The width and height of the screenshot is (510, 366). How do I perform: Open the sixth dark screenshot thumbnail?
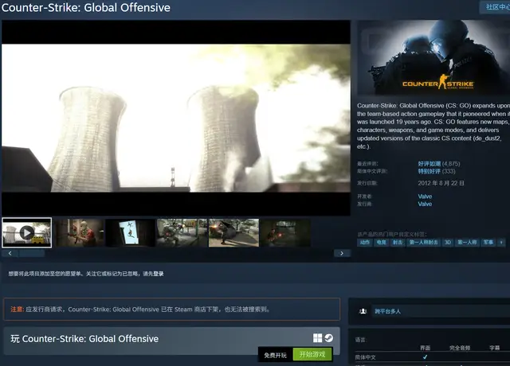click(285, 232)
